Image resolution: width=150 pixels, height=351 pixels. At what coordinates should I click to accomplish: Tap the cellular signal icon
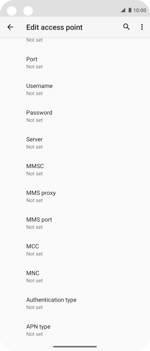coord(123,10)
